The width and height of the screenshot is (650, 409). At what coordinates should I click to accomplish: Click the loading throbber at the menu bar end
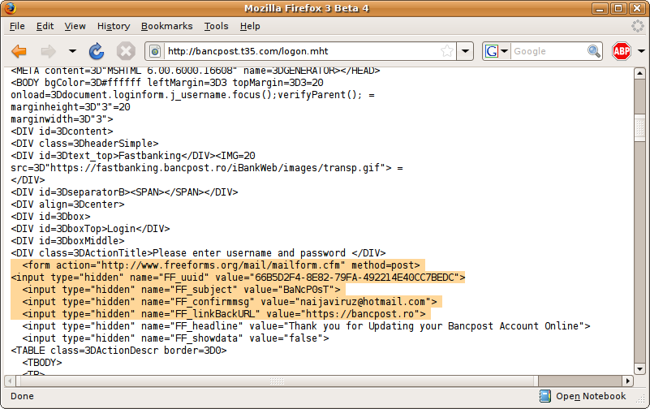638,26
